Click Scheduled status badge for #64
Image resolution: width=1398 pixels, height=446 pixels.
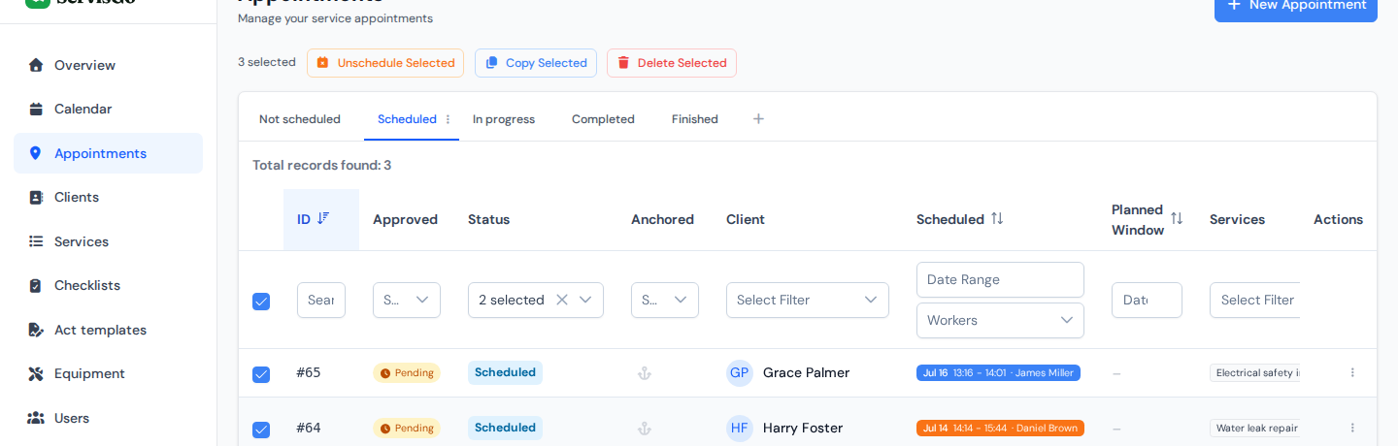[x=505, y=428]
